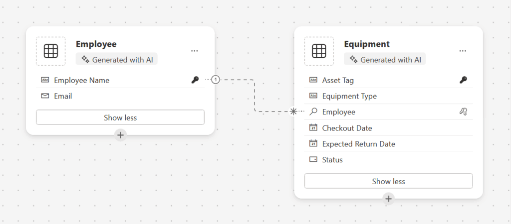This screenshot has height=224, width=511.
Task: Select the Expected Return Date column
Action: coord(388,144)
